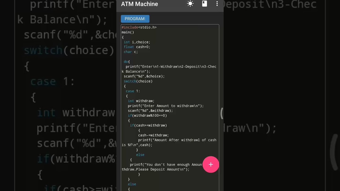Click the if(withdraw%100==0) line
This screenshot has width=340, height=191.
coord(147,116)
